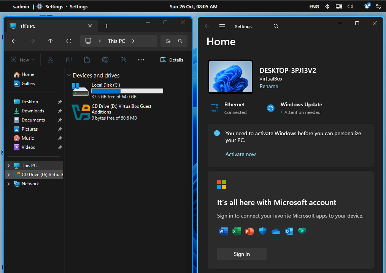Click the Share icon in toolbar
Screen dimensions: 386x273
tap(124, 60)
